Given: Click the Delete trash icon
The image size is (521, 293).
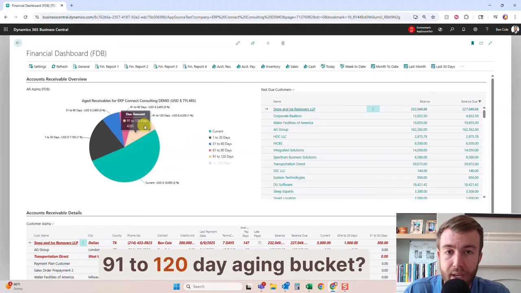Looking at the screenshot, I should click(x=282, y=43).
